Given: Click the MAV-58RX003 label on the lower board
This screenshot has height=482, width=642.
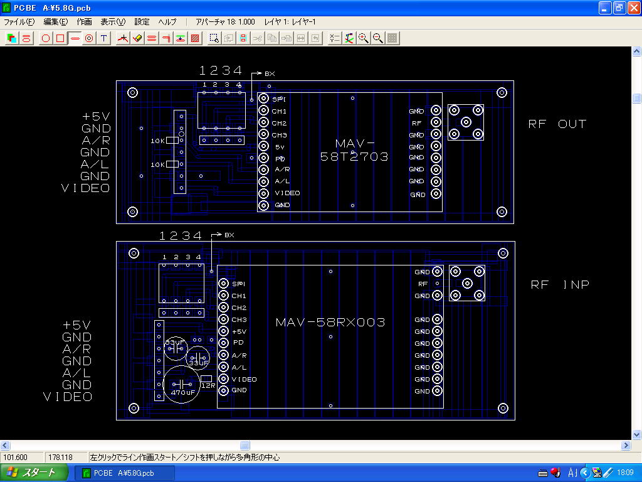Looking at the screenshot, I should pyautogui.click(x=330, y=322).
